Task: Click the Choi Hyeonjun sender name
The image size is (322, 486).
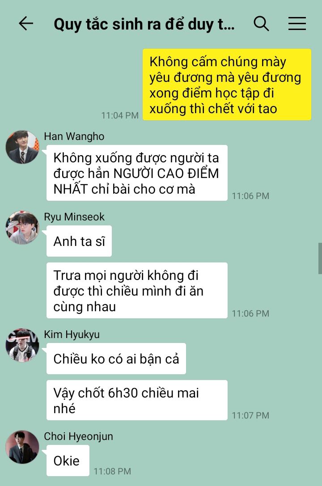Action: 78,436
